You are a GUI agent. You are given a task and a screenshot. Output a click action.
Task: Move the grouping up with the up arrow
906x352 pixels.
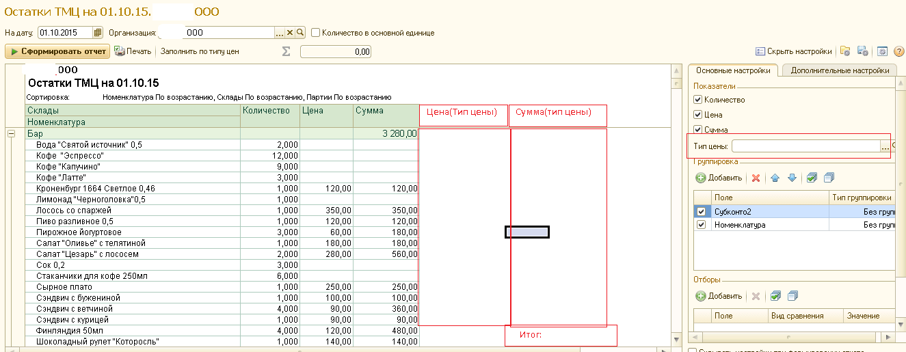775,178
